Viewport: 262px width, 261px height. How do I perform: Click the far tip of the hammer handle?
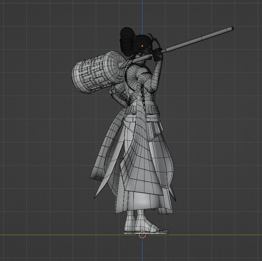[x=232, y=28]
